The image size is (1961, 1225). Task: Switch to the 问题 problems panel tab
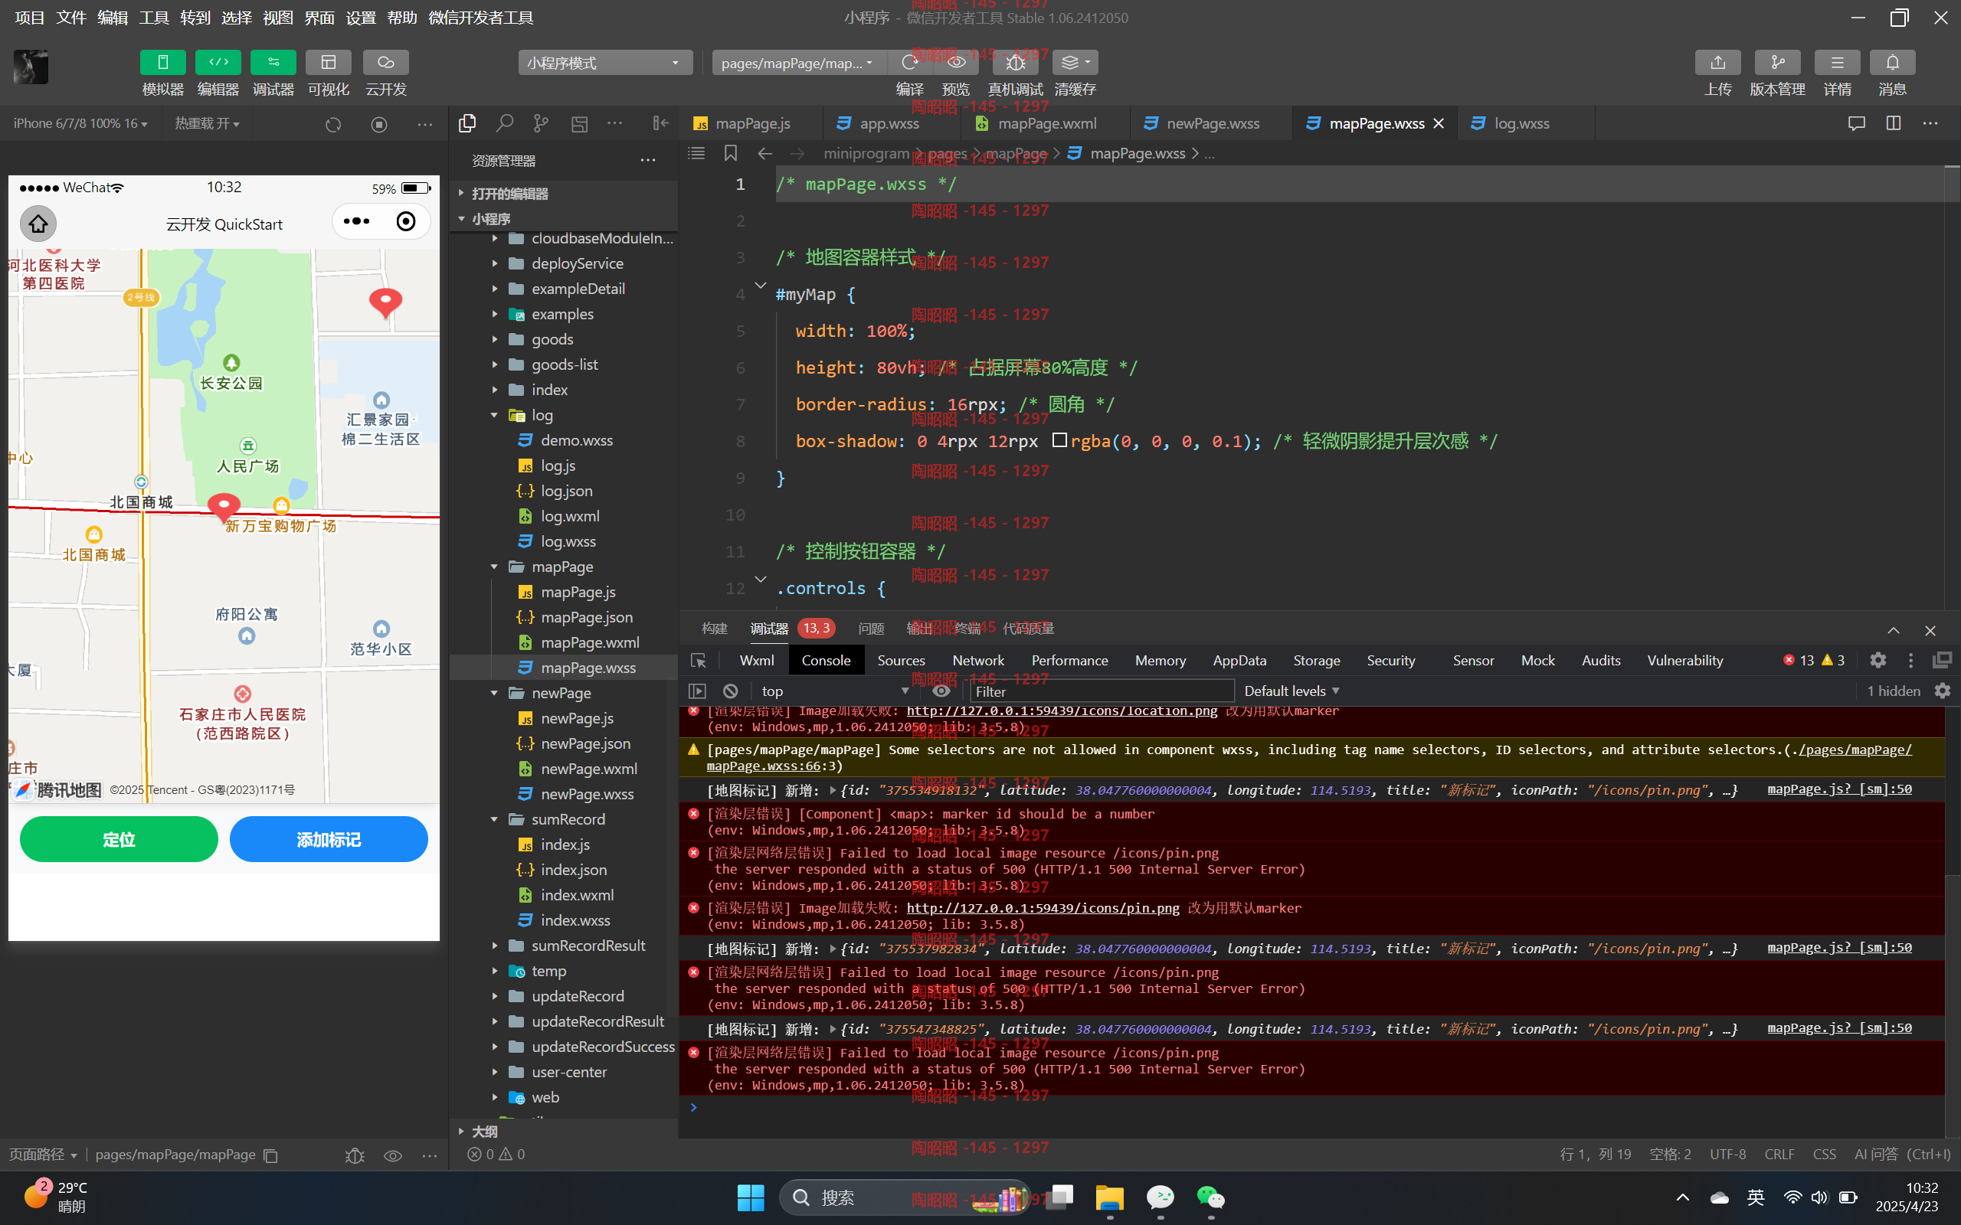[x=871, y=629]
